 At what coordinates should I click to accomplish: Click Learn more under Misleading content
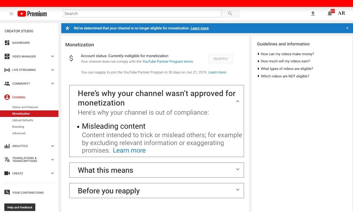point(129,150)
